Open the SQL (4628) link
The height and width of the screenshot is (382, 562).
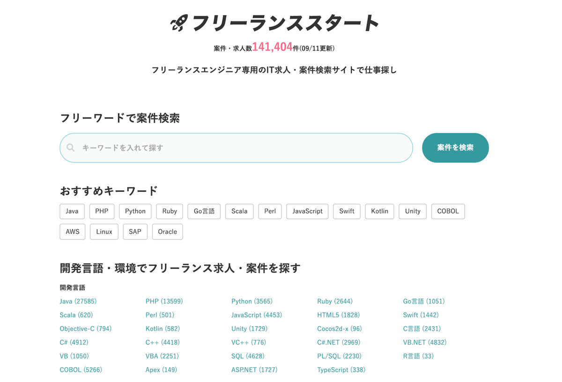pyautogui.click(x=248, y=356)
